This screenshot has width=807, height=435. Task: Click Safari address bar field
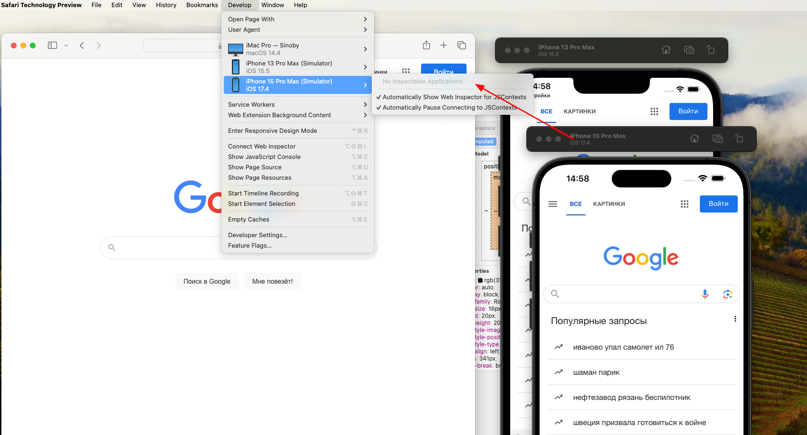(x=183, y=46)
